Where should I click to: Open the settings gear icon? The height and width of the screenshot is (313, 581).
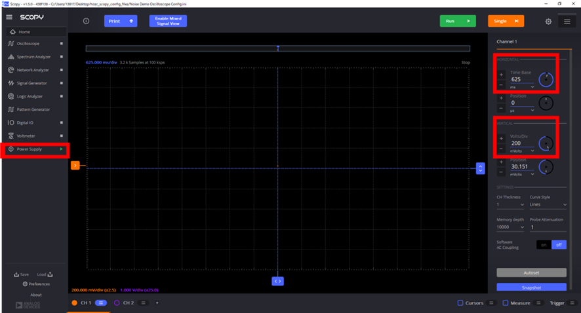tap(548, 22)
